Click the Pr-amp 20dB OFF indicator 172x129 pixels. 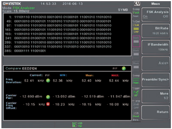pos(136,106)
